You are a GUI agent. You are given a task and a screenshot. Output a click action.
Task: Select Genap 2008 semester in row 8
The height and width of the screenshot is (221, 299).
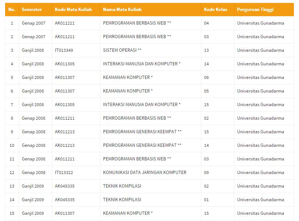coord(33,118)
